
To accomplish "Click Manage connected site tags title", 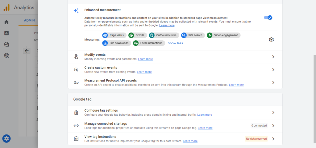I will pos(106,123).
